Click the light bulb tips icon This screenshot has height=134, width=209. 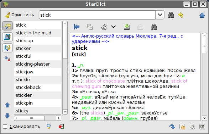pos(49,127)
